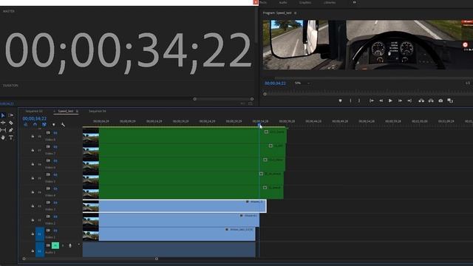Switch to Speed_test sequence tab
This screenshot has height=266, width=473.
coord(66,112)
